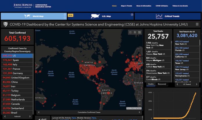Click the Lancet article Here link
The width and height of the screenshot is (202, 120).
point(74,118)
